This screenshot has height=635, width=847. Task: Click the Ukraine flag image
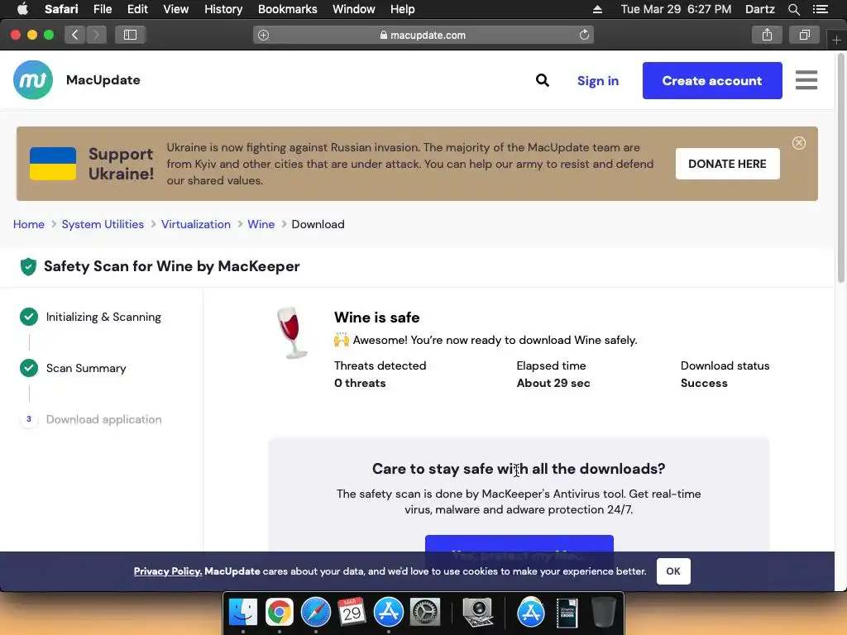53,164
